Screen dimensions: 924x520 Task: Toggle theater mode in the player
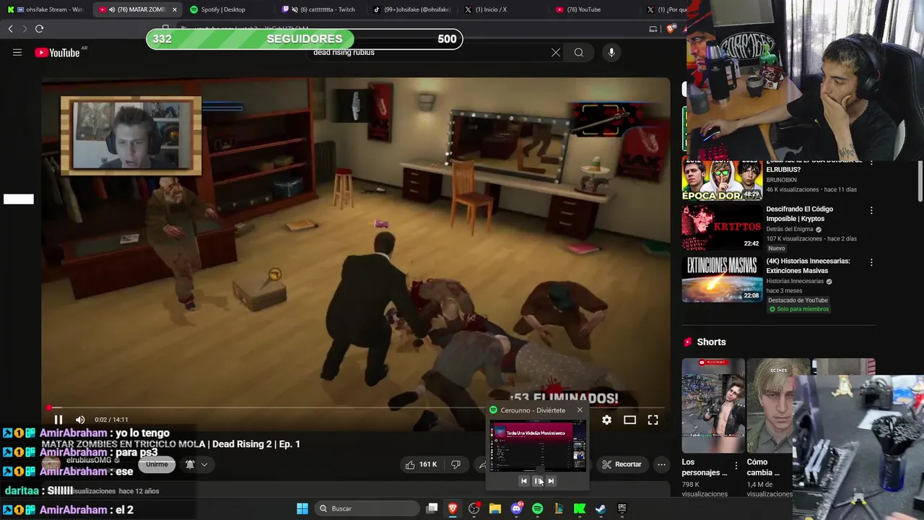(x=629, y=420)
